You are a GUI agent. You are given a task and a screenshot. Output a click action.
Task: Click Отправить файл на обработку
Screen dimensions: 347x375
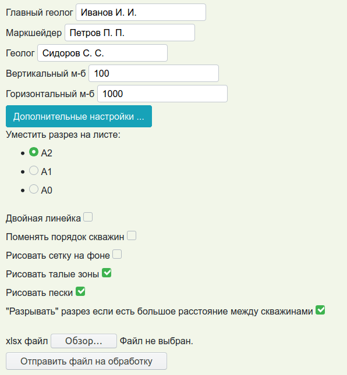pos(86,361)
